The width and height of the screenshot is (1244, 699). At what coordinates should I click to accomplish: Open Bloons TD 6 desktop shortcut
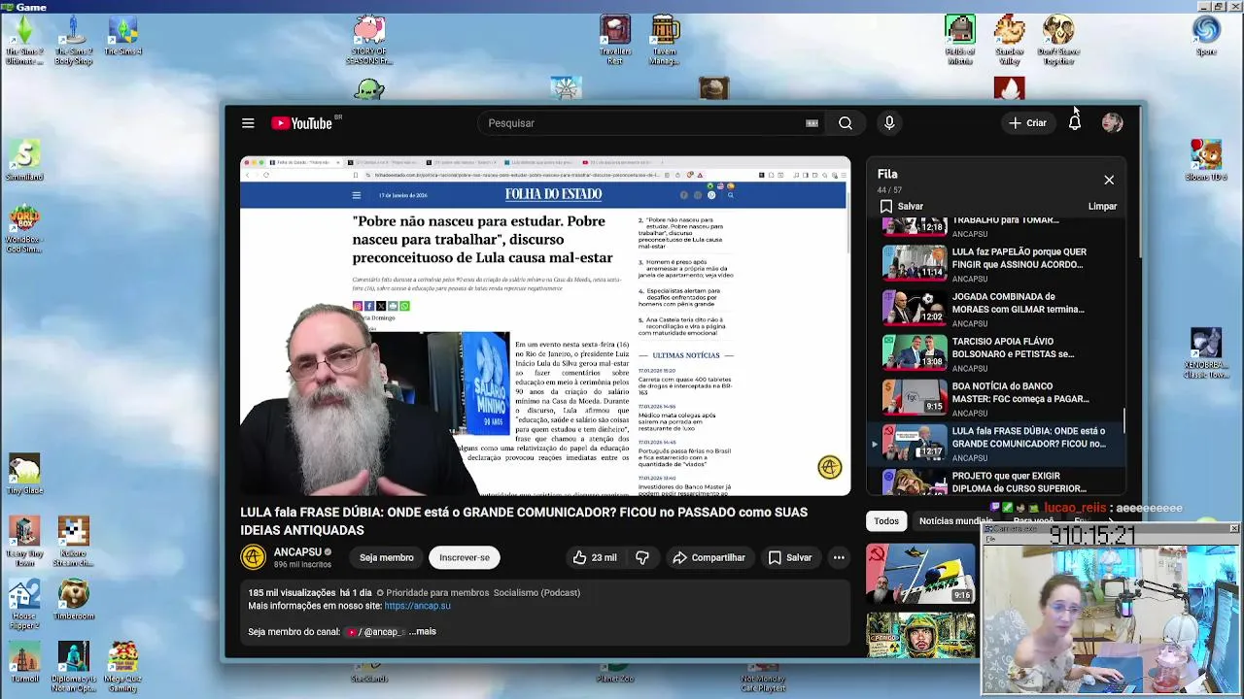coord(1206,160)
